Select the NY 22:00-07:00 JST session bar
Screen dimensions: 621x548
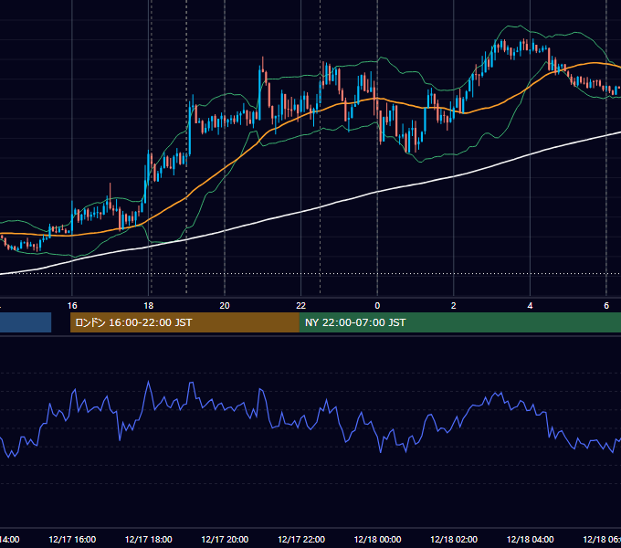tap(459, 322)
